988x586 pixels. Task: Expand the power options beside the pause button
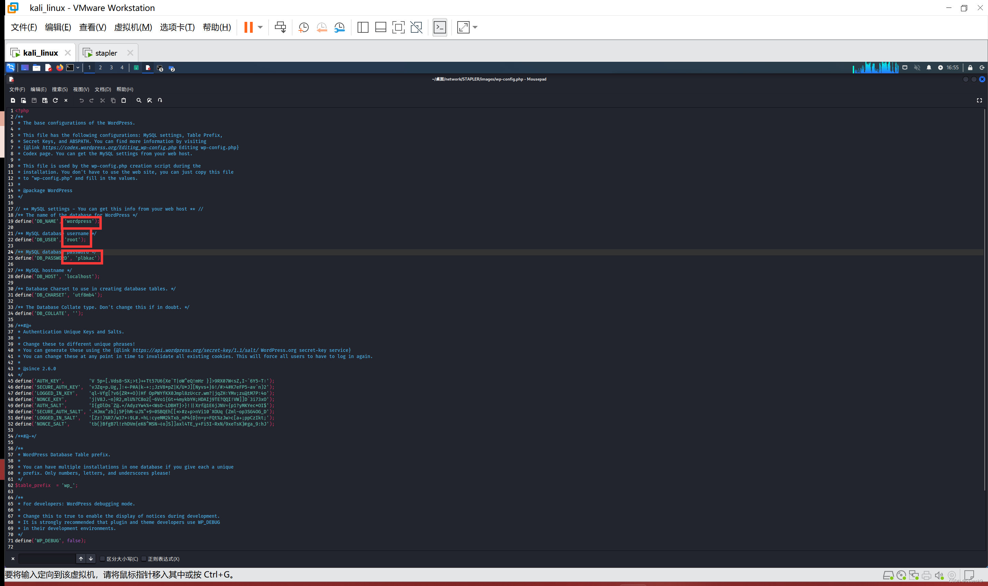(260, 27)
